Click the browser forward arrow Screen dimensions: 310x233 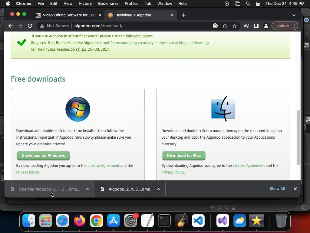pyautogui.click(x=20, y=26)
